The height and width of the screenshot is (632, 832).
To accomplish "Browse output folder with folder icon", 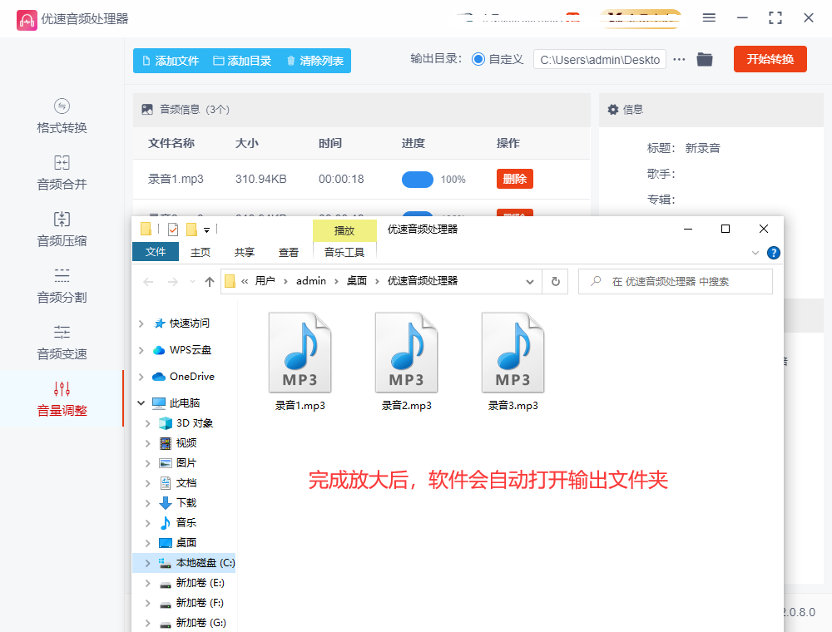I will click(x=705, y=59).
